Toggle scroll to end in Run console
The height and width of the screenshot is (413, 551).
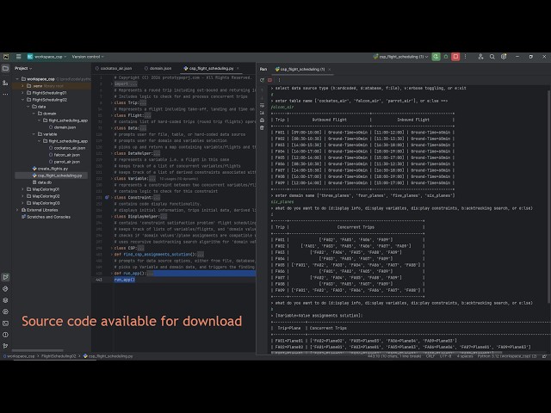point(262,113)
